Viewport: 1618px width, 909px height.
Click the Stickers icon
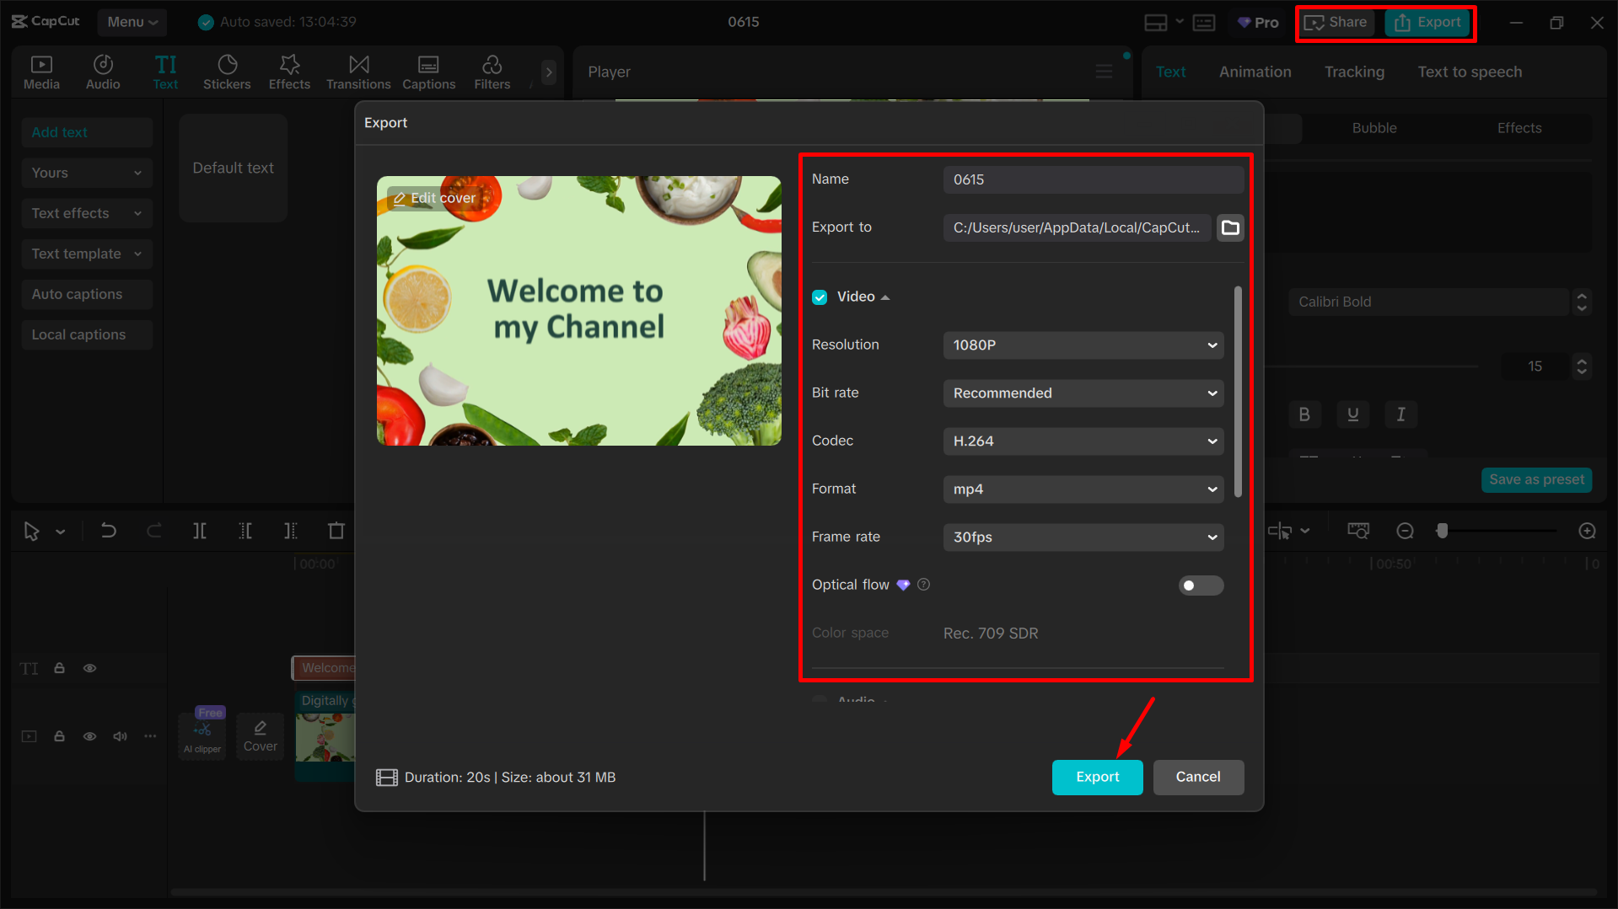click(x=226, y=71)
